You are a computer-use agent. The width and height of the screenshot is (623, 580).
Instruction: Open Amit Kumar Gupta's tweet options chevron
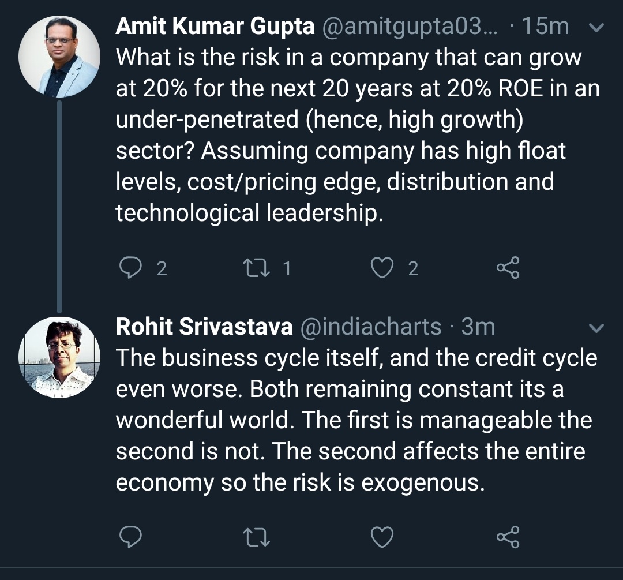click(x=596, y=27)
